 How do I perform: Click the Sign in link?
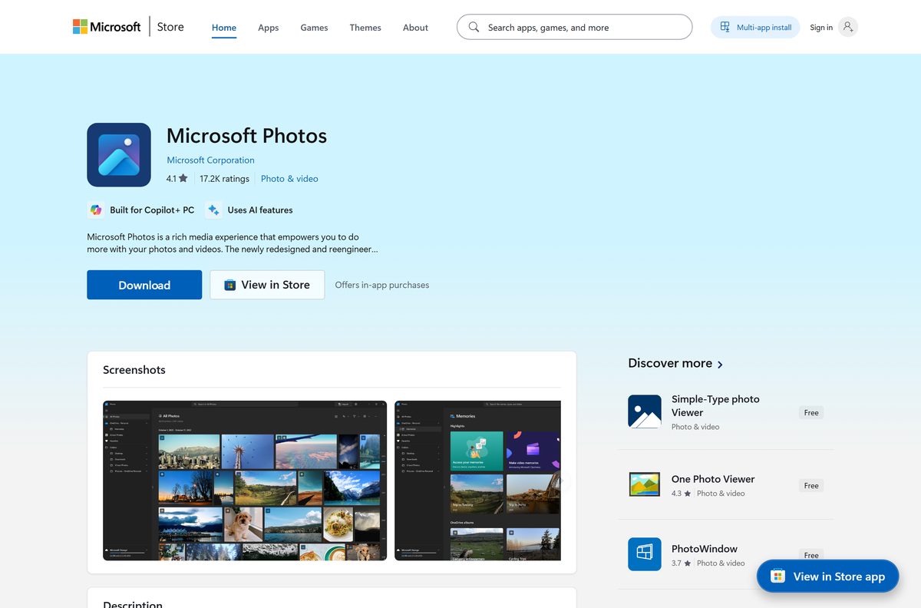pos(821,28)
